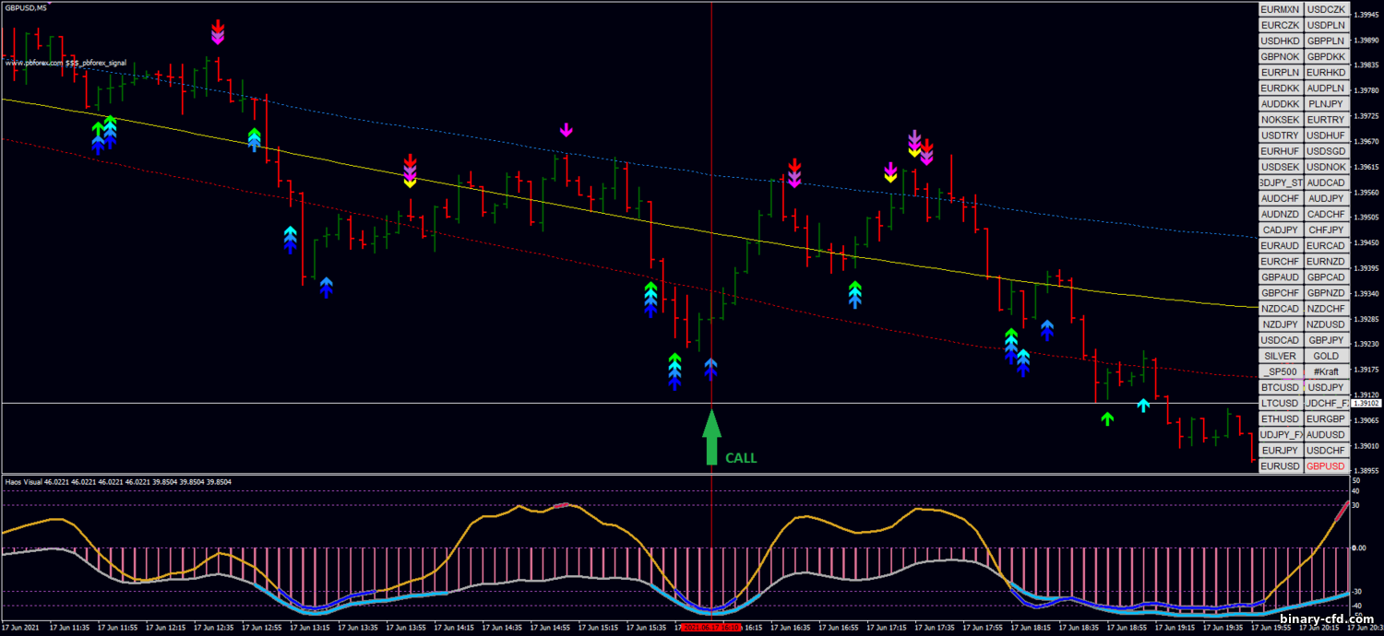The height and width of the screenshot is (636, 1384).
Task: Click the red highlighted date on the time axis
Action: 711,628
